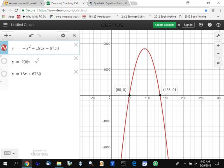
Task: Open the 'Why Is My PC Slow' bookmark
Action: tap(34, 17)
